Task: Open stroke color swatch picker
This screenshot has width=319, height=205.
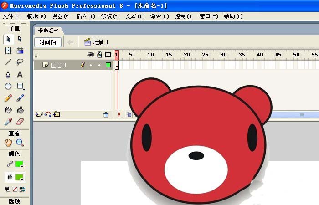Action: [x=20, y=164]
